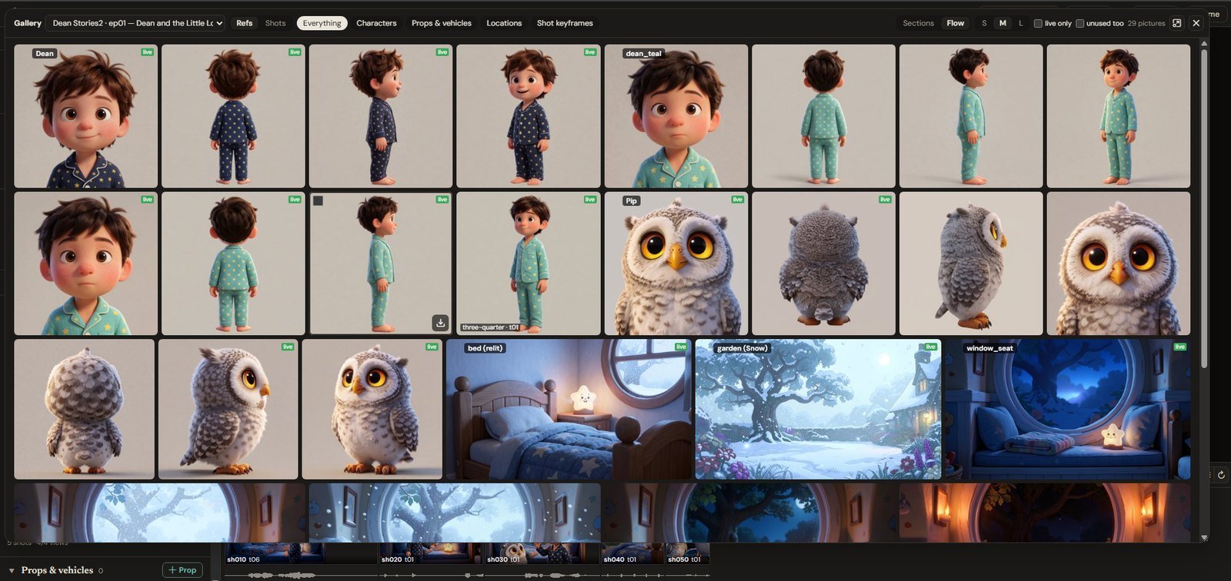Viewport: 1231px width, 581px height.
Task: Click the dean_teal label tag
Action: tap(644, 54)
